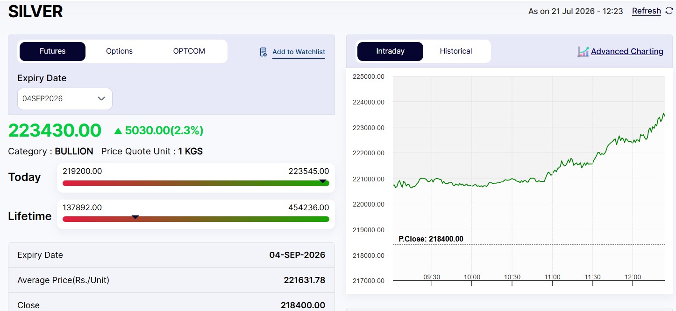Click the Advanced Charting chart icon
Screen dimensions: 676x311
click(583, 51)
